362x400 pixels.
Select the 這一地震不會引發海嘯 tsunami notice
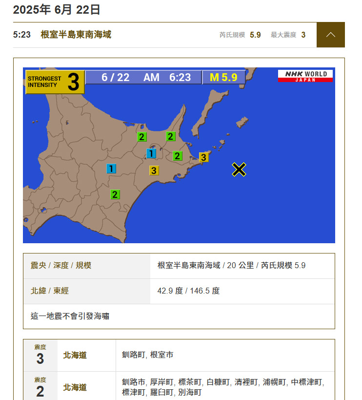[70, 316]
